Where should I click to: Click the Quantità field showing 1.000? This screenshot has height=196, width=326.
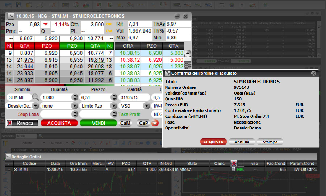coord(56,97)
